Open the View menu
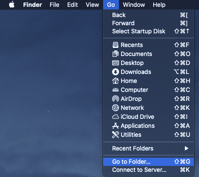The height and width of the screenshot is (177, 199). (x=92, y=5)
